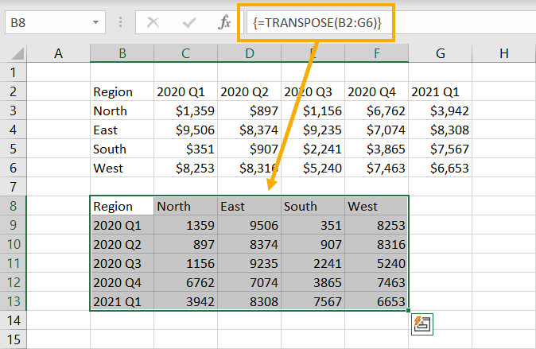Select column B header
Viewport: 536px width, 349px height.
coord(122,53)
